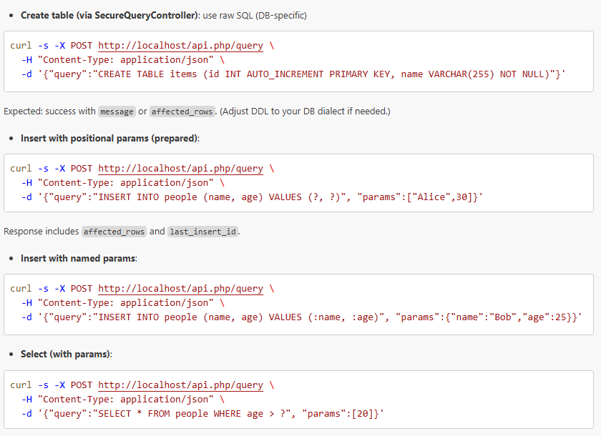Viewport: 601px width, 436px height.
Task: Click the 'Response includes' paragraph text
Action: click(x=40, y=232)
